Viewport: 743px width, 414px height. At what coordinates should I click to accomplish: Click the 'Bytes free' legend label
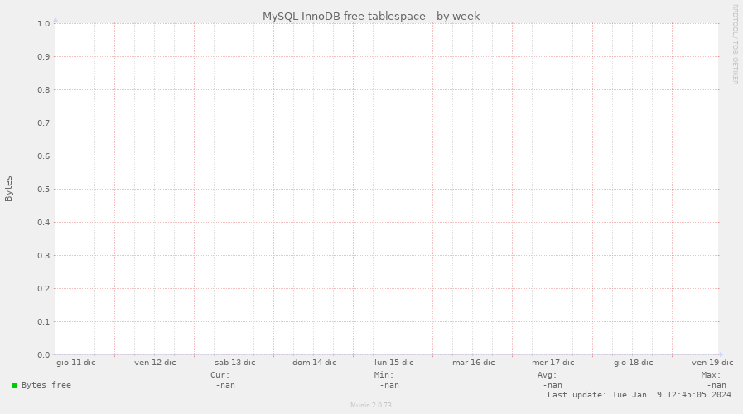(x=46, y=385)
